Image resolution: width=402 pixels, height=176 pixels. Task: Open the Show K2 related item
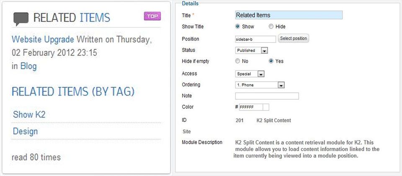[29, 114]
